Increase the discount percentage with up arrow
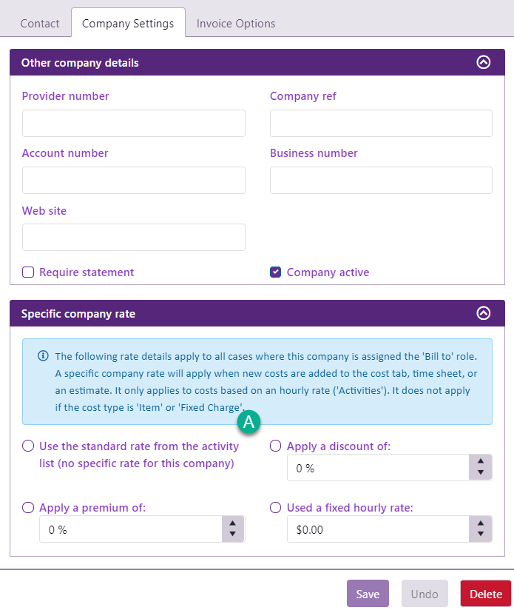This screenshot has width=514, height=613. (481, 461)
